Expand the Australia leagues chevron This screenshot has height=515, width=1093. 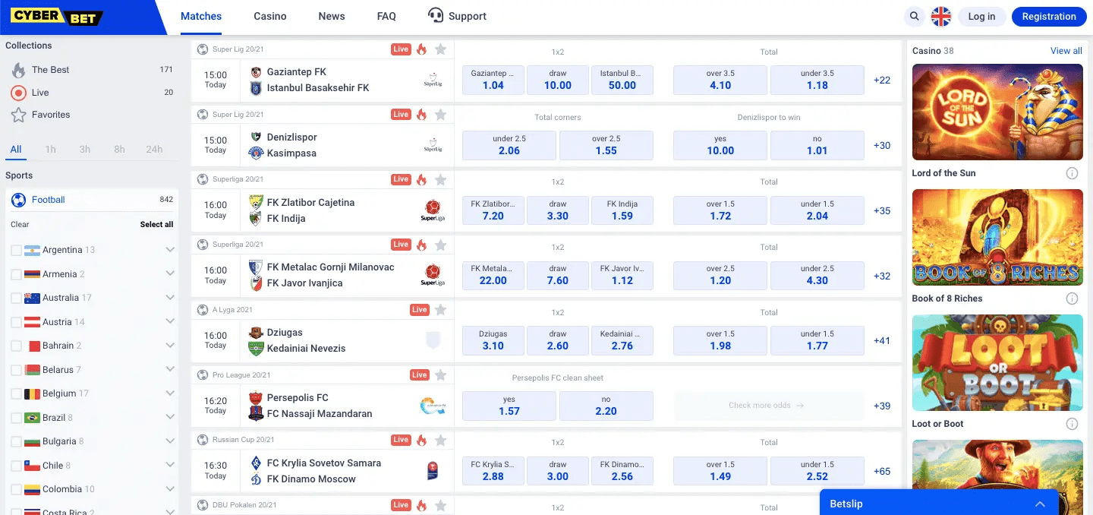point(170,298)
